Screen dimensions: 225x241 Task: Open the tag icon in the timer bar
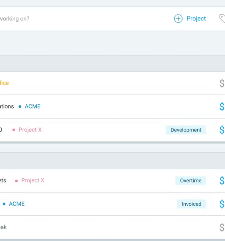[222, 18]
